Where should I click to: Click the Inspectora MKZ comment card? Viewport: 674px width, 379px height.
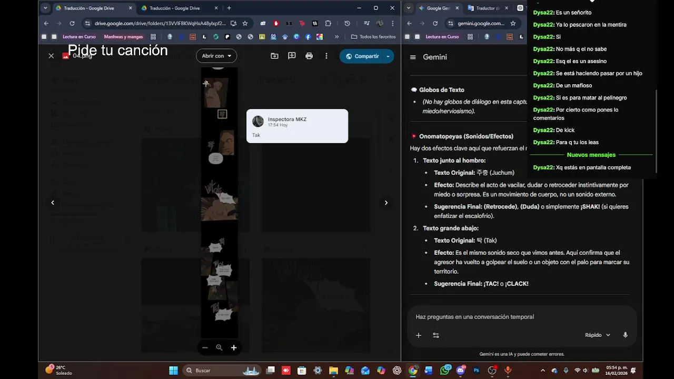[x=297, y=126]
